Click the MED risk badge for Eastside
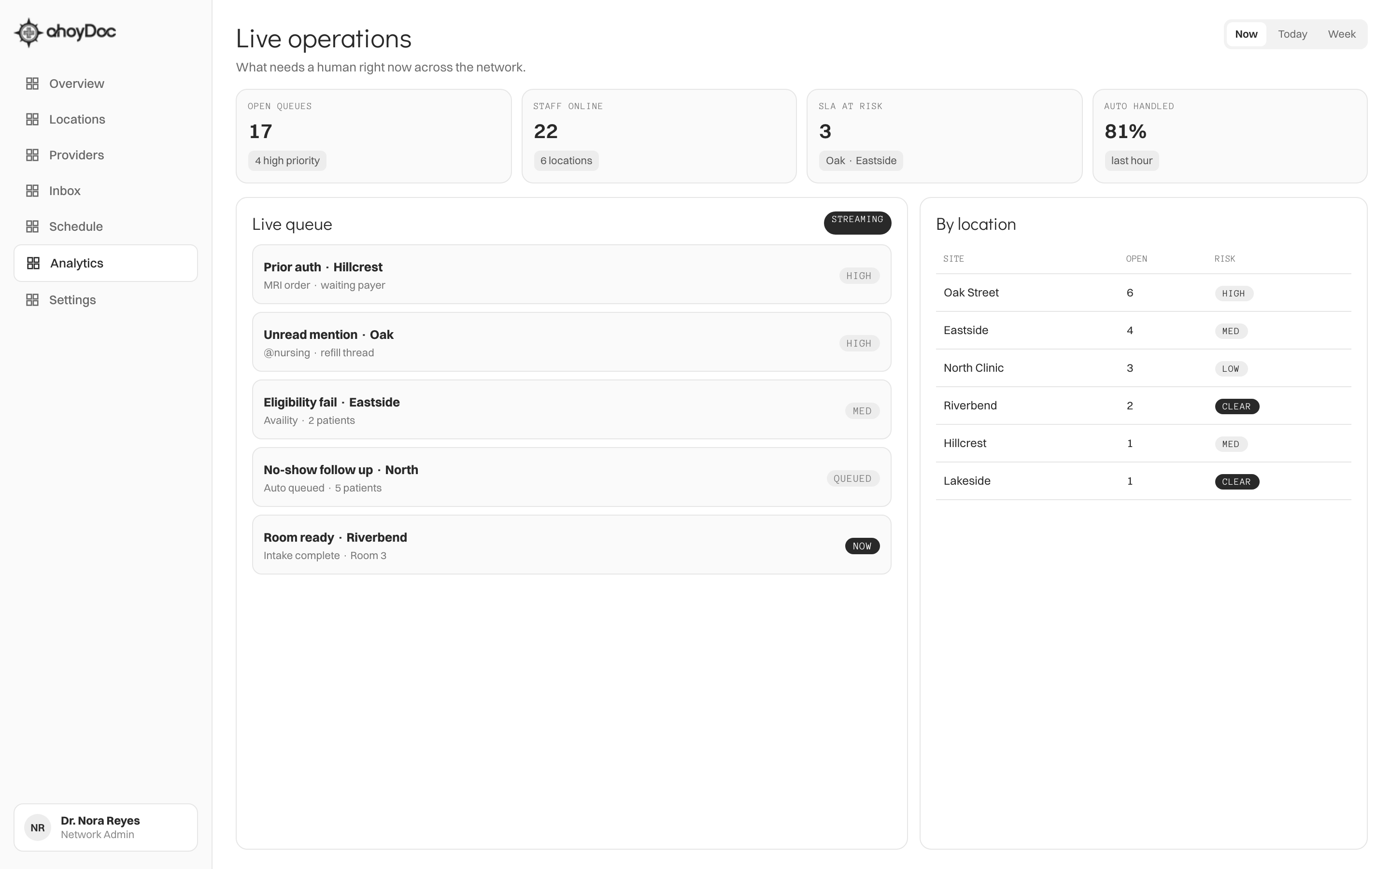The width and height of the screenshot is (1391, 869). point(1231,332)
